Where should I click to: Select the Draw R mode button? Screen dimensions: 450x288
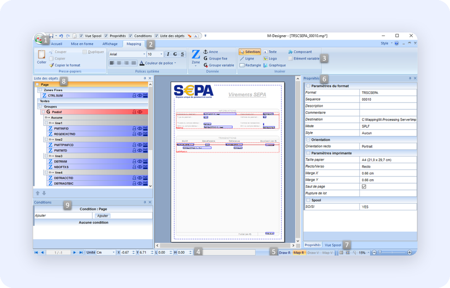coord(285,253)
